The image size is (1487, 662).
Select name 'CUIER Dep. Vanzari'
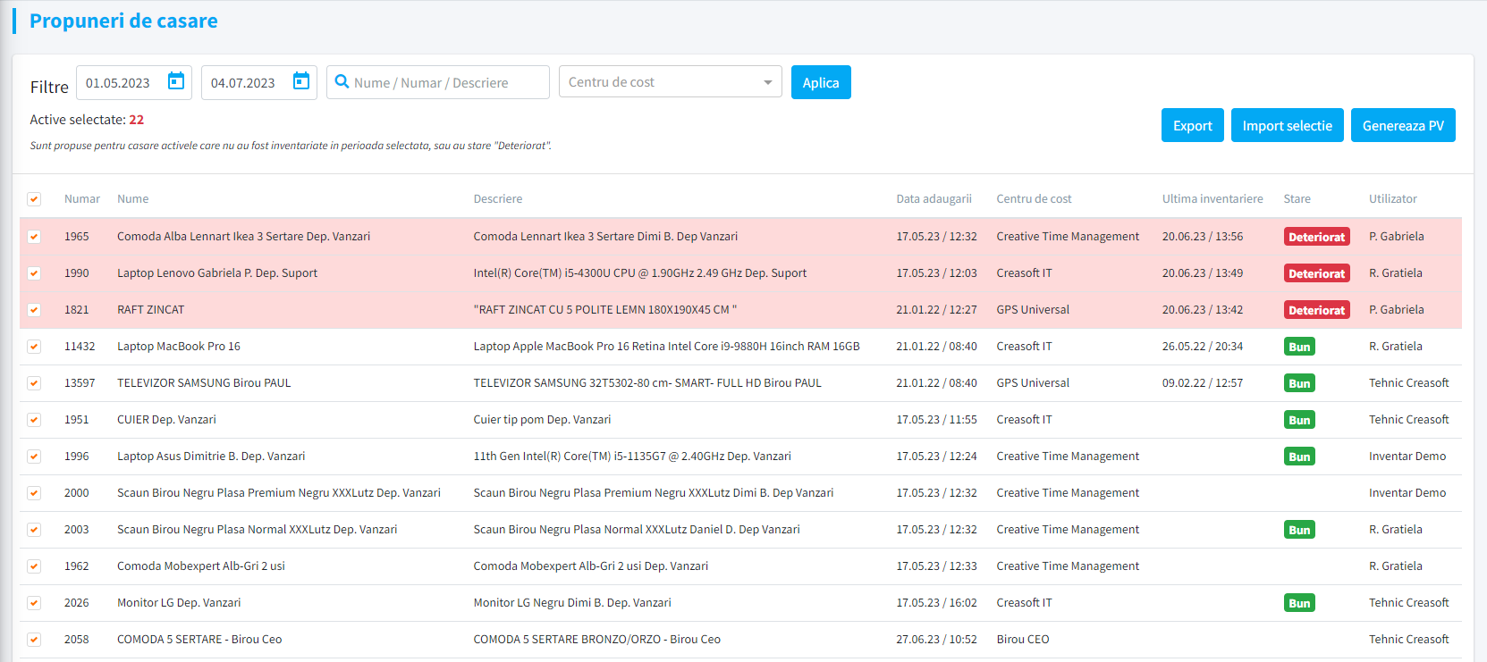pos(166,420)
